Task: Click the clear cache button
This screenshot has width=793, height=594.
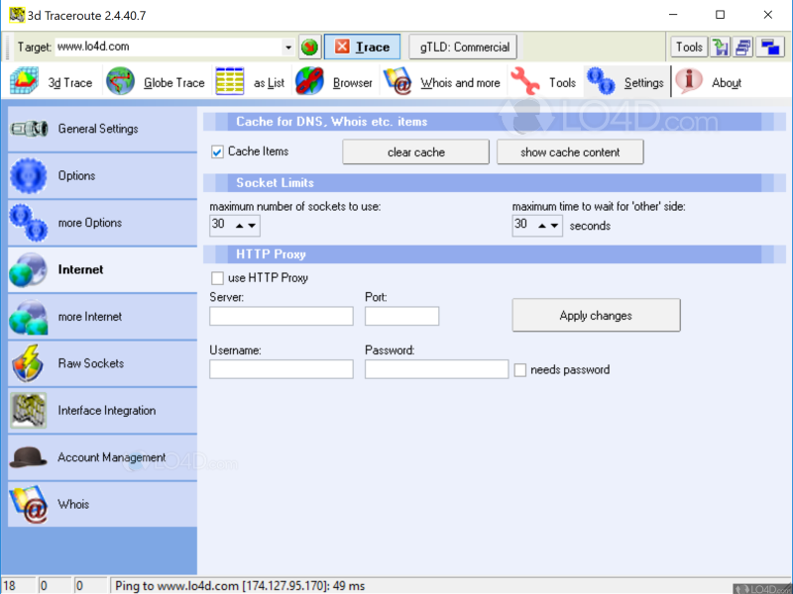Action: point(415,152)
